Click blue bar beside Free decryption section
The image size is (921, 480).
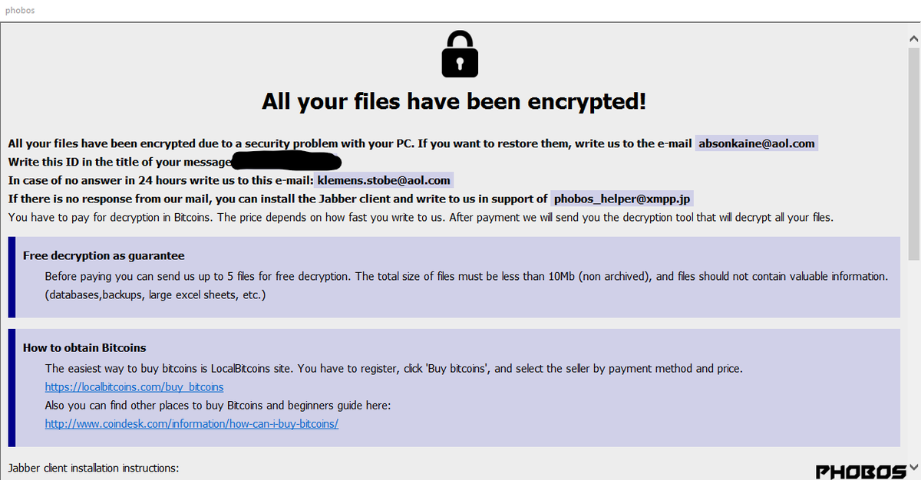12,277
